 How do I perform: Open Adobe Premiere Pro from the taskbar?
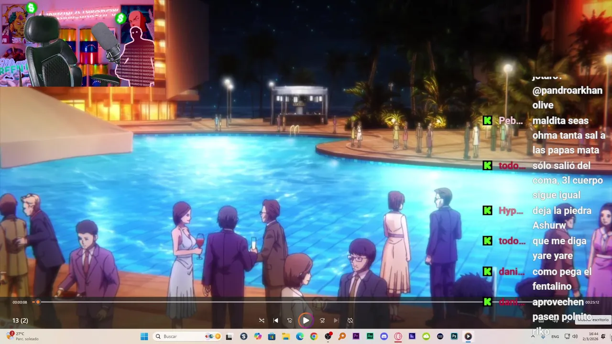click(x=356, y=336)
